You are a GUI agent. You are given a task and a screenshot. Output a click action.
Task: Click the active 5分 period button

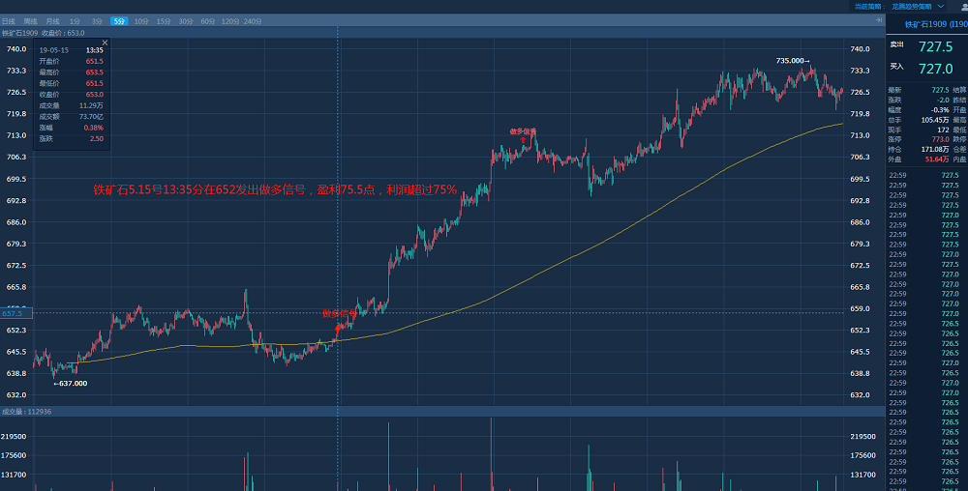pos(118,20)
